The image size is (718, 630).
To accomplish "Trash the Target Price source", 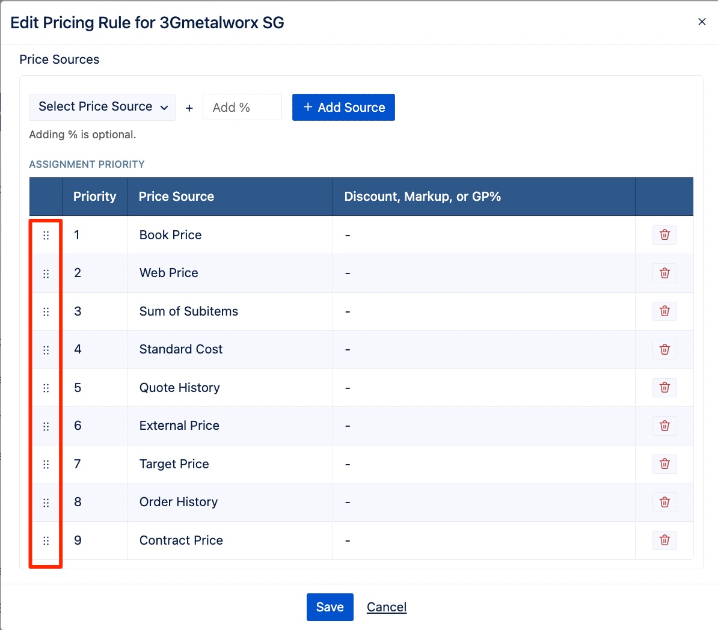I will pos(664,464).
